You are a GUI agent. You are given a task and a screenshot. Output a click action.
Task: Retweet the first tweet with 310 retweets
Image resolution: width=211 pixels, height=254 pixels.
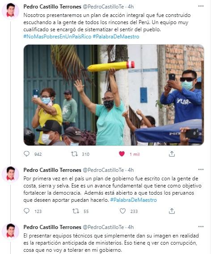coord(75,154)
